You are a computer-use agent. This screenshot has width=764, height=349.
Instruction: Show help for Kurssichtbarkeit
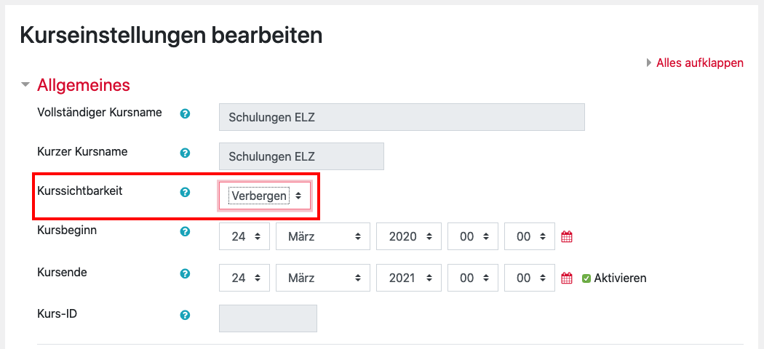pyautogui.click(x=185, y=193)
